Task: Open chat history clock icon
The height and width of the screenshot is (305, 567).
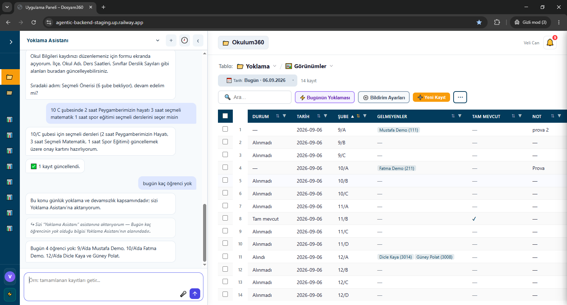Action: pyautogui.click(x=185, y=40)
